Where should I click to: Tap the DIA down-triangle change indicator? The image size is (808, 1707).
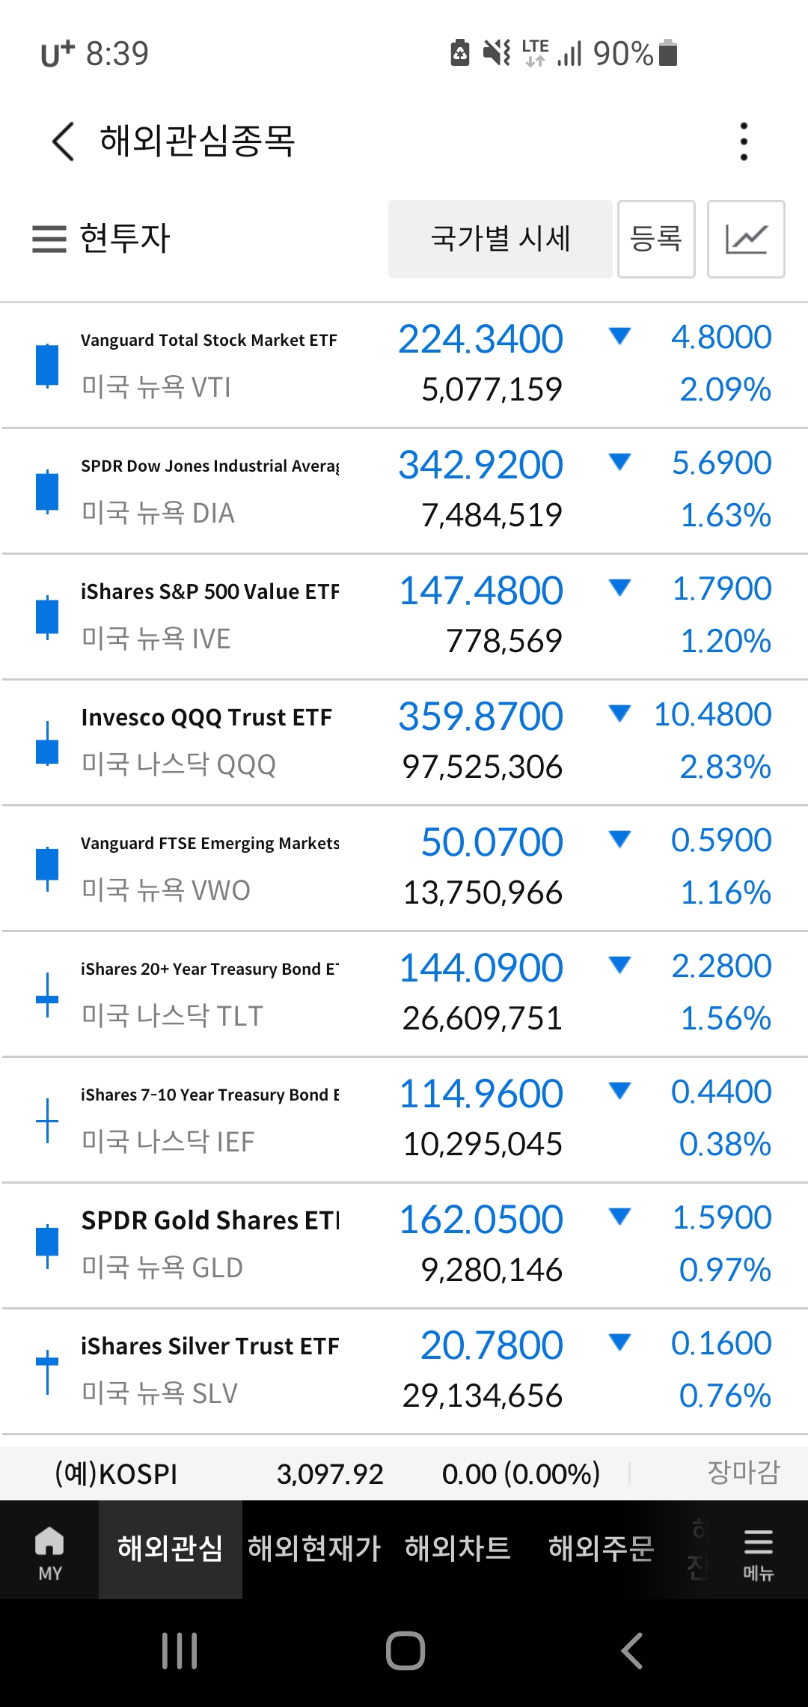pyautogui.click(x=619, y=462)
